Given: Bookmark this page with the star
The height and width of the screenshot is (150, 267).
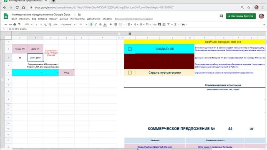Looking at the screenshot, I should click(249, 7).
